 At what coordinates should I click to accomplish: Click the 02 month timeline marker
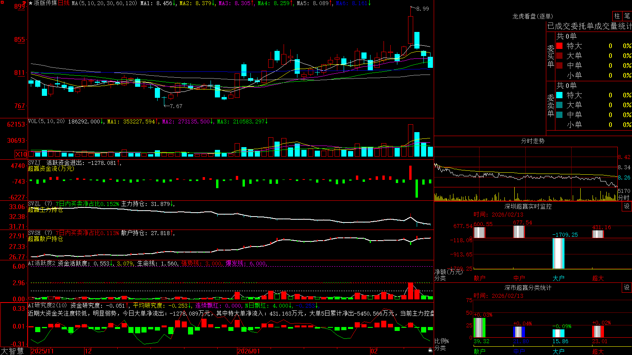(374, 351)
